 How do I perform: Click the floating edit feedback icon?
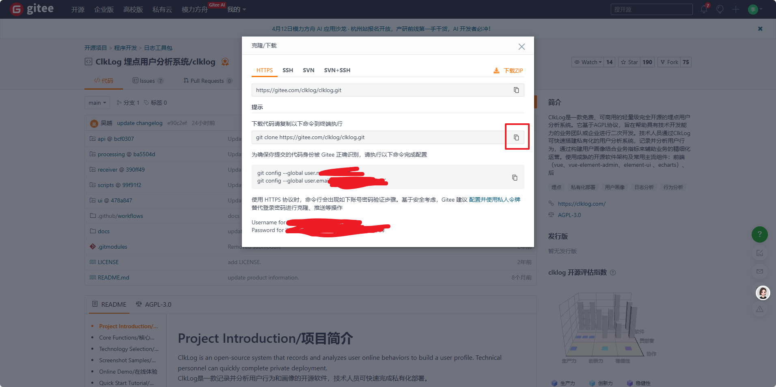(x=760, y=253)
